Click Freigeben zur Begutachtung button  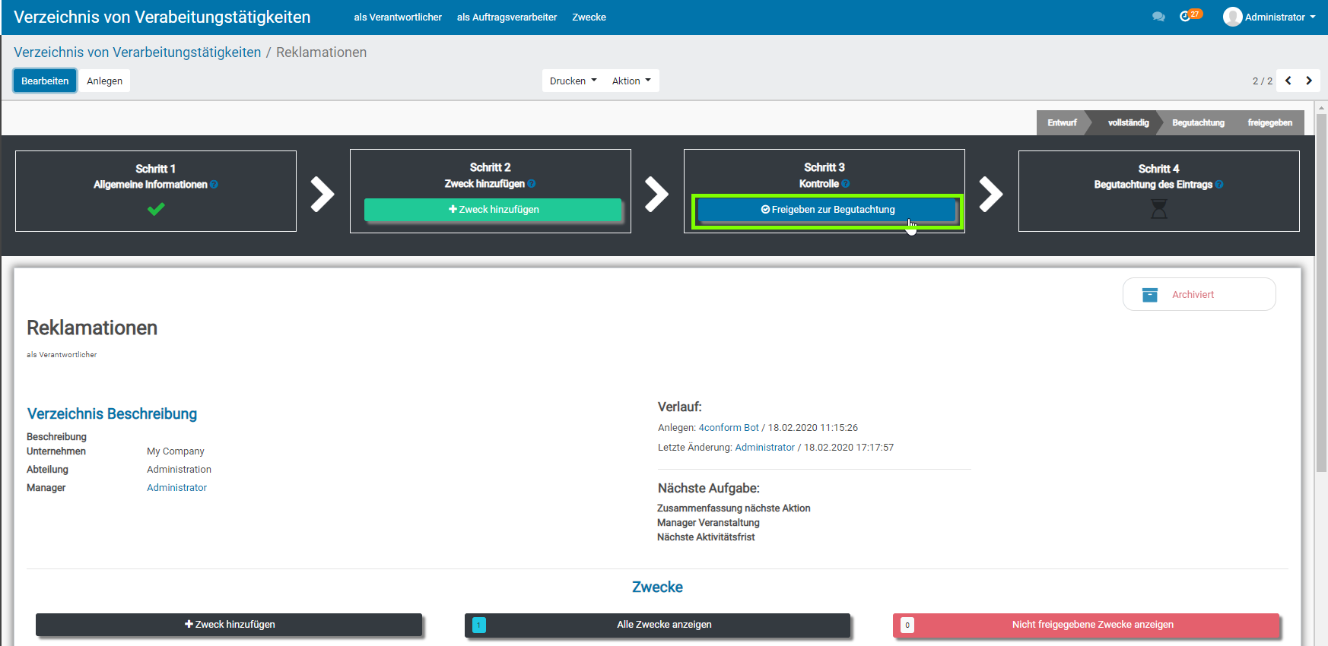pyautogui.click(x=827, y=210)
